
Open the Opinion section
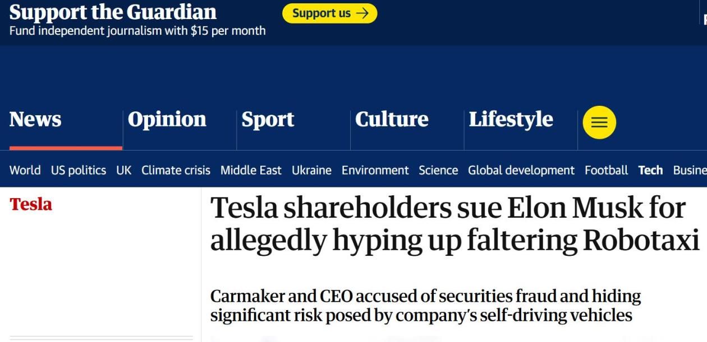[x=167, y=120]
